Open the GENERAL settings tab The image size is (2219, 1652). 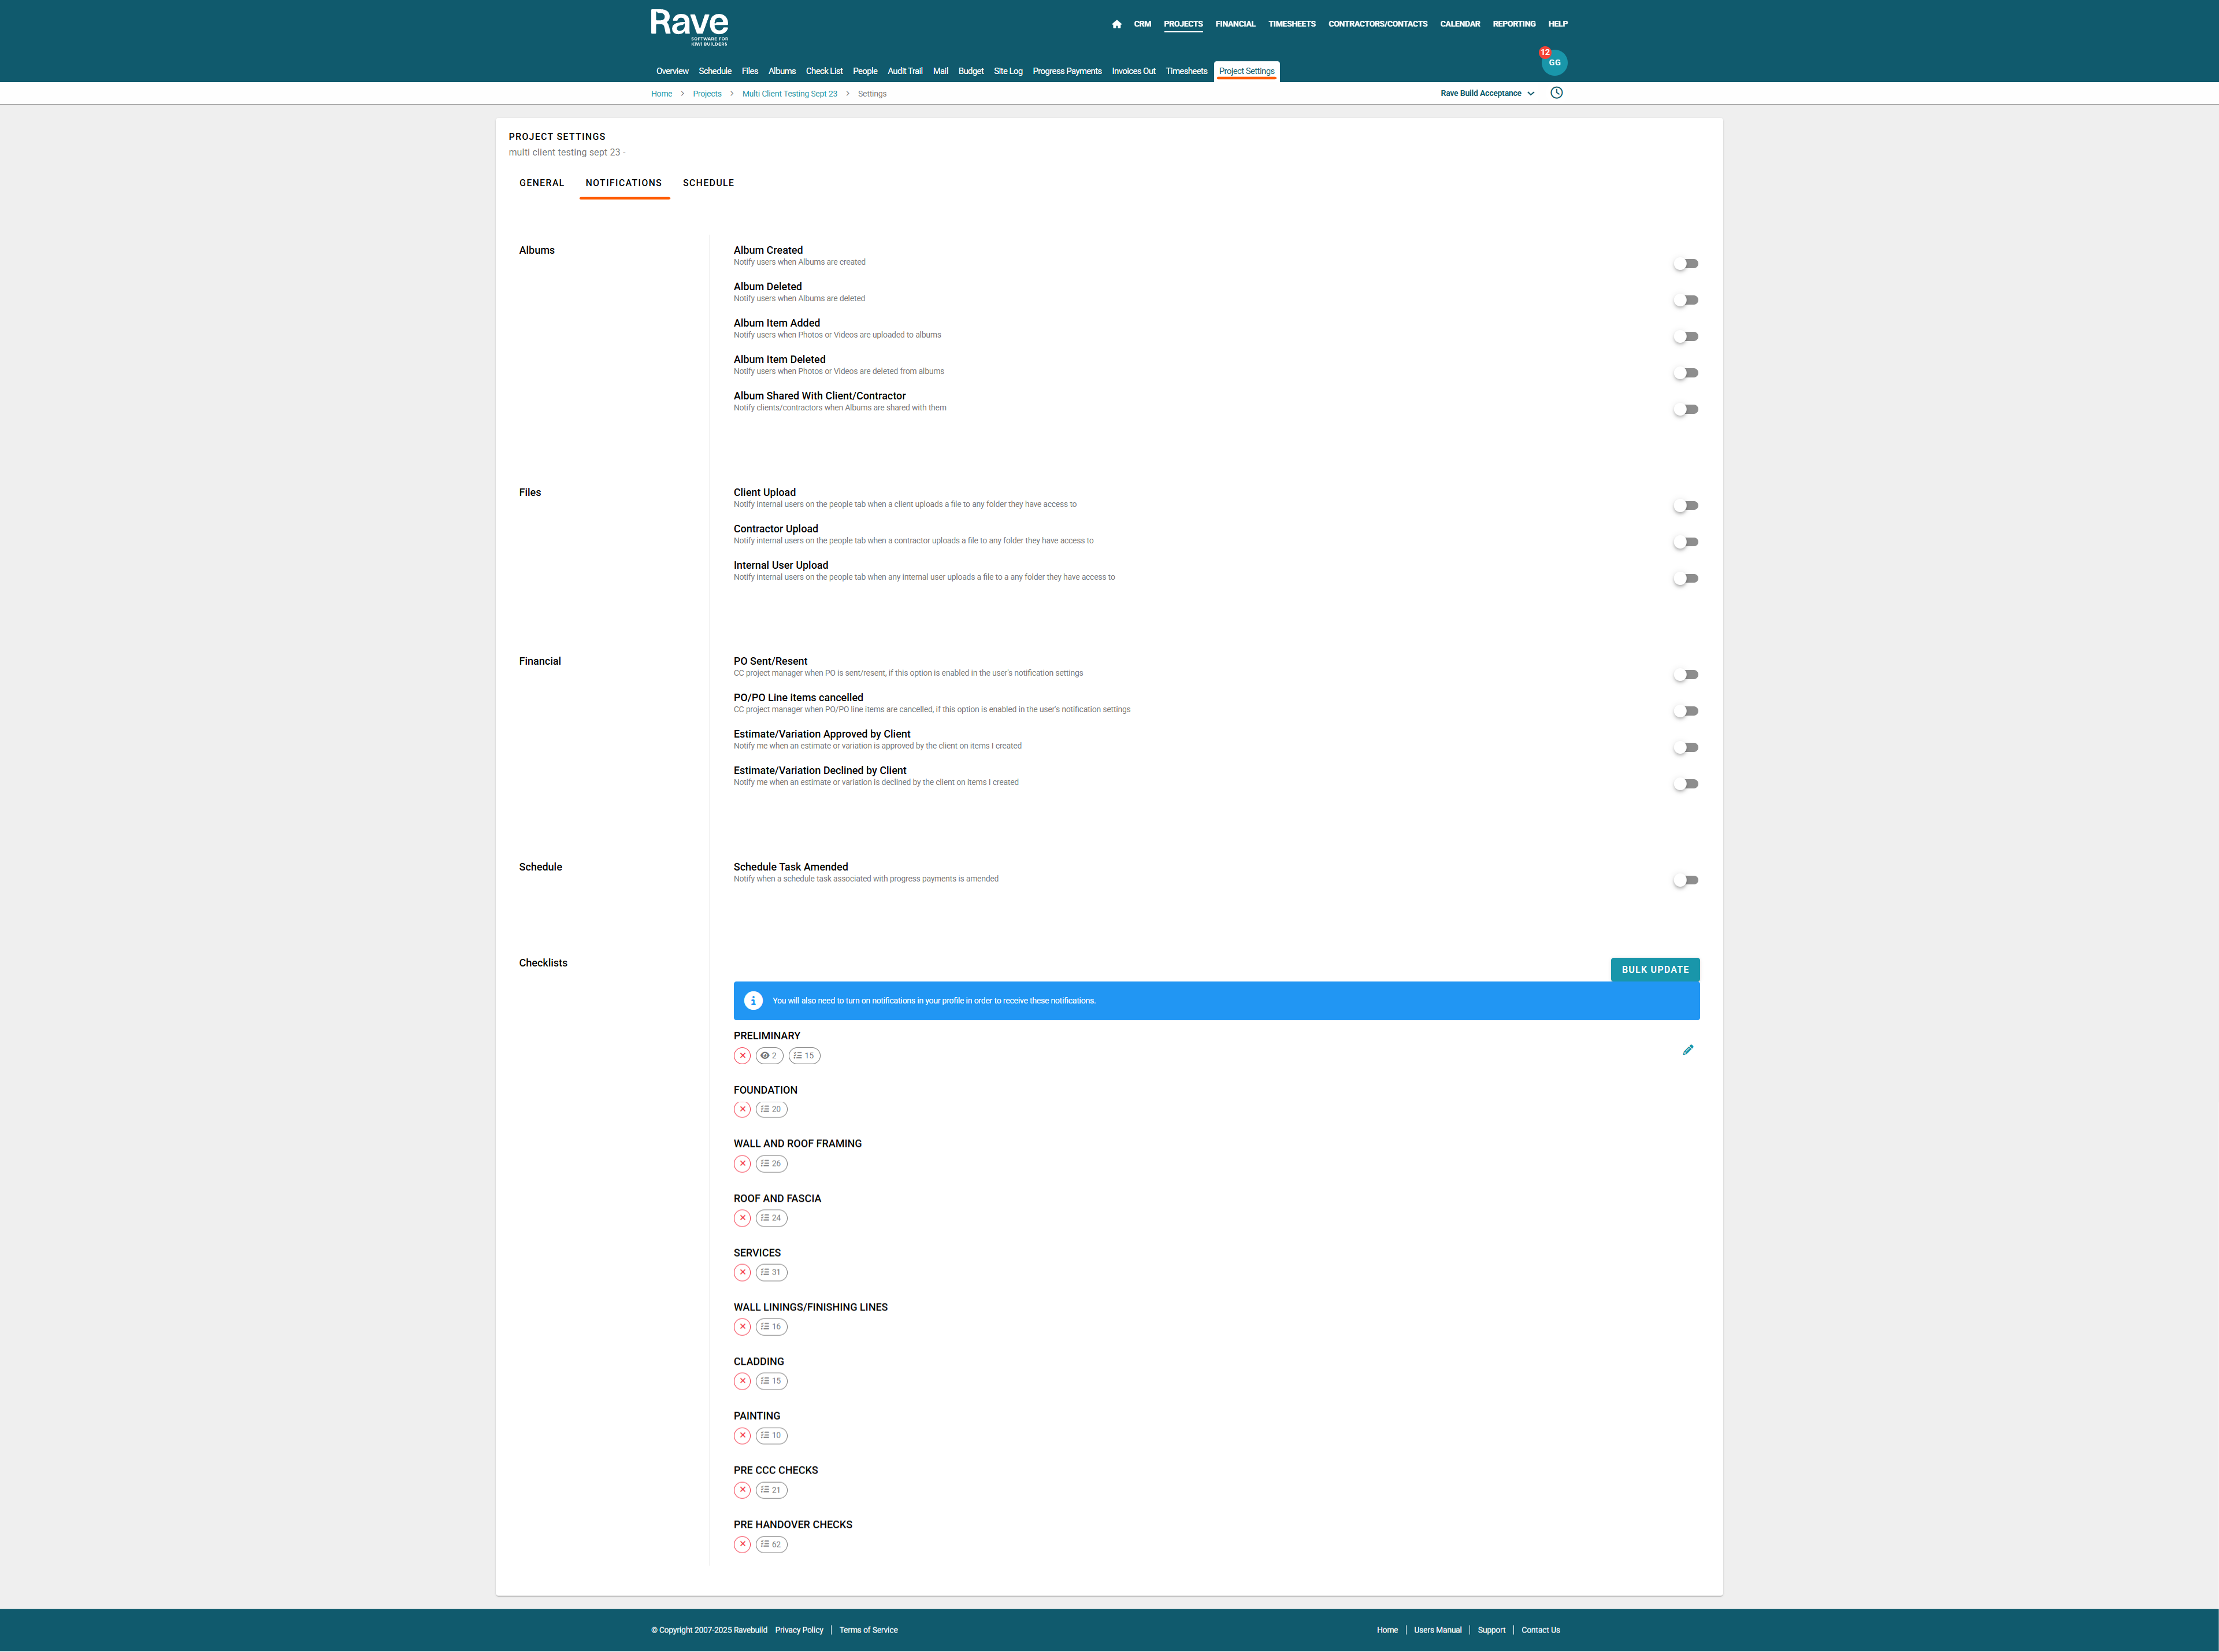(542, 183)
